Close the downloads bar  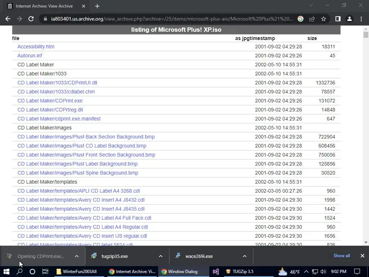(363, 256)
